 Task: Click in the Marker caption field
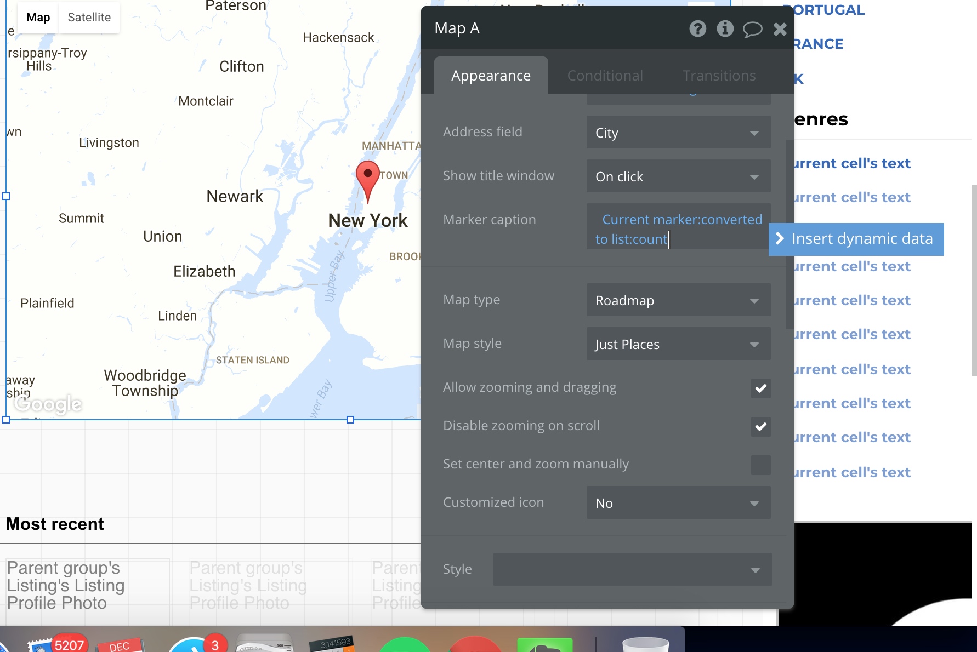[x=678, y=226]
